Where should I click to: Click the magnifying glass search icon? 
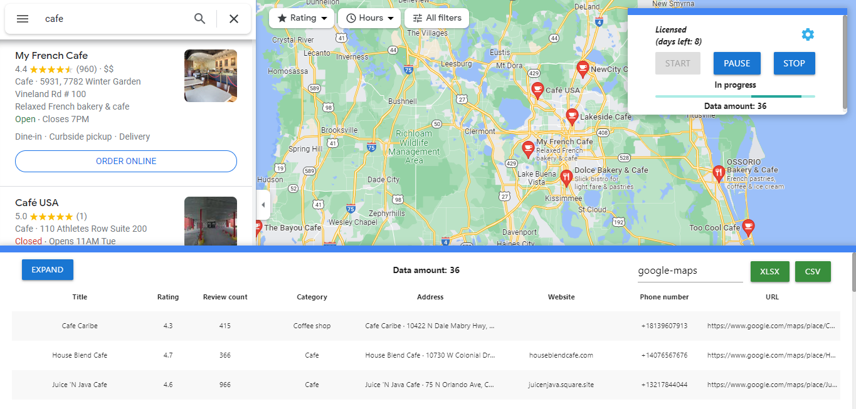(x=199, y=19)
